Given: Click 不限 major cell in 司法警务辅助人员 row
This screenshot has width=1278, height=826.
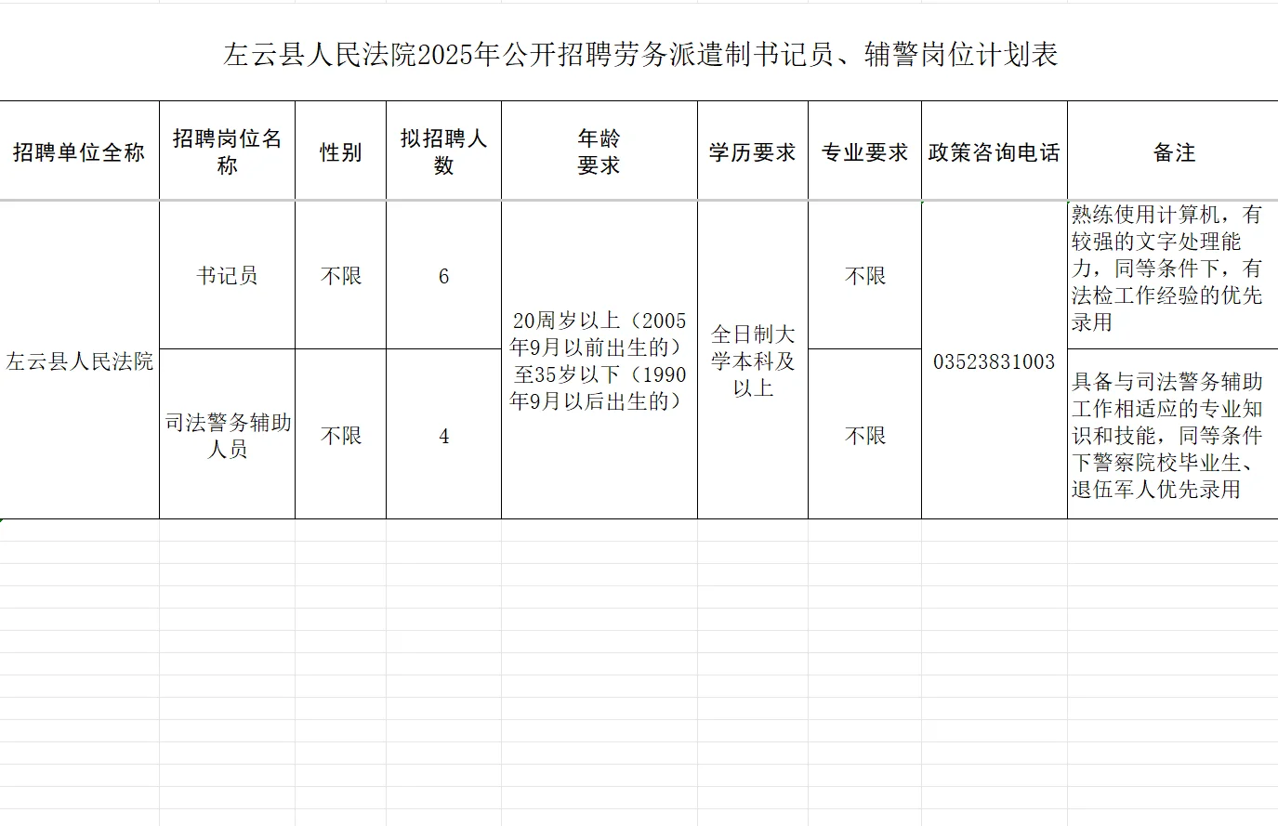Looking at the screenshot, I should 865,435.
